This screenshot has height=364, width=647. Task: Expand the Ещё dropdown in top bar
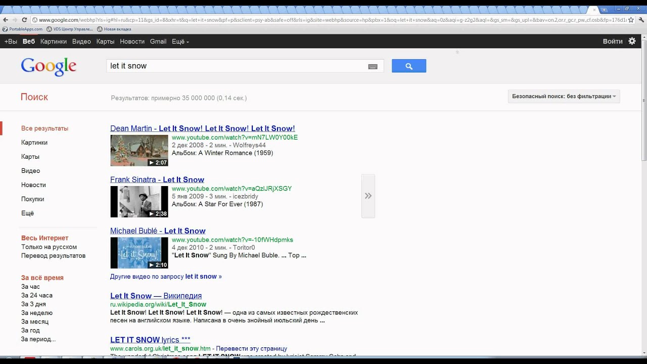[180, 41]
